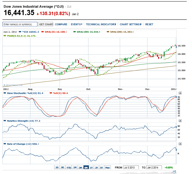Click the blue ^DJI legend swatch
The image size is (192, 174).
[x=20, y=32]
